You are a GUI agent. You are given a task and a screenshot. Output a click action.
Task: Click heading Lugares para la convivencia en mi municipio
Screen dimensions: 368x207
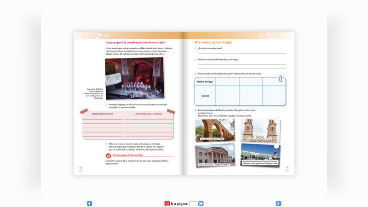[x=135, y=42]
